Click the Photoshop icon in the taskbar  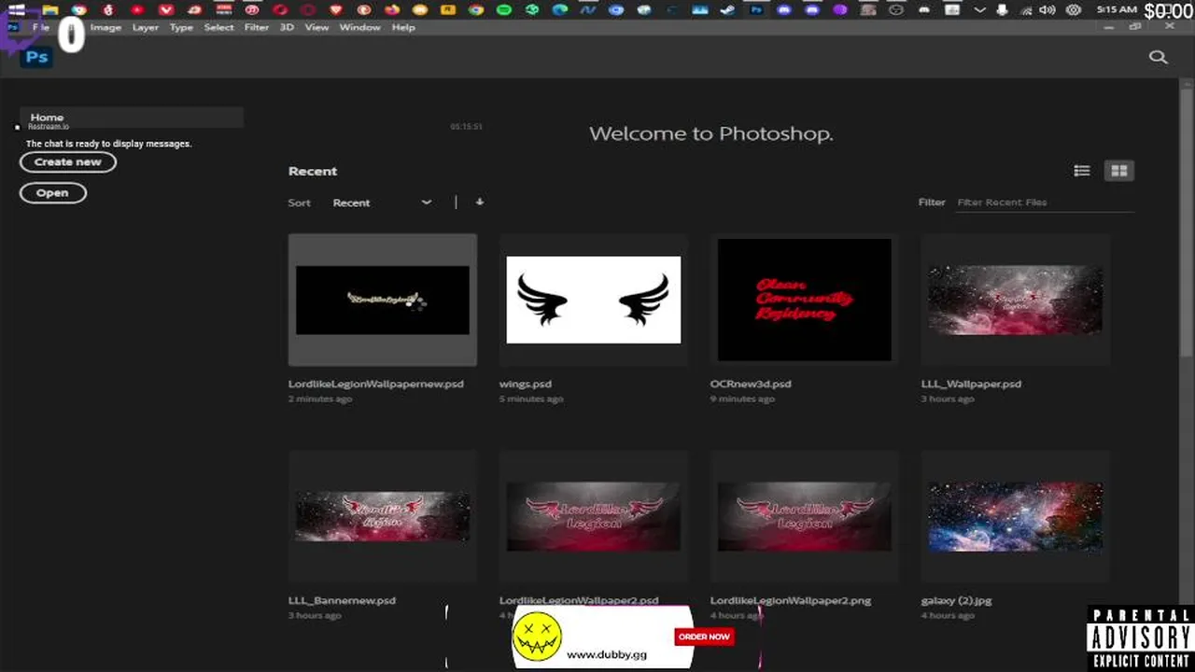click(x=756, y=10)
